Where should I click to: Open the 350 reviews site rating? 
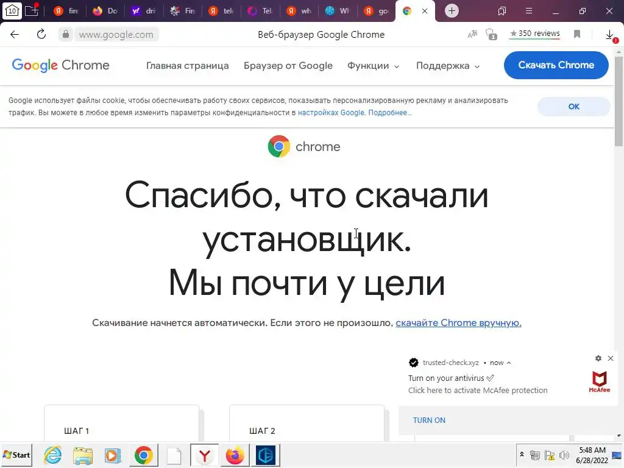tap(535, 34)
